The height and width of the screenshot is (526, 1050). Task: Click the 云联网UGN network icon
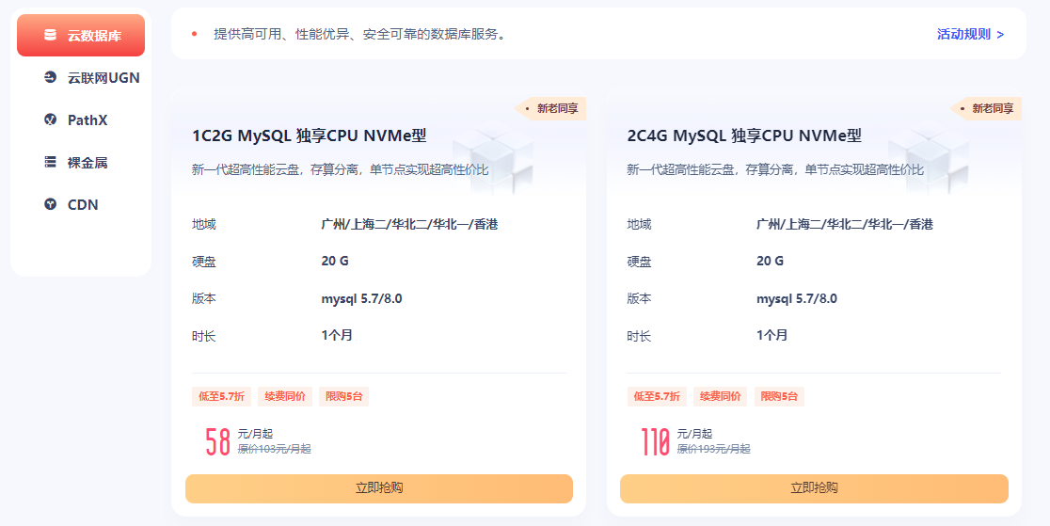(x=50, y=78)
